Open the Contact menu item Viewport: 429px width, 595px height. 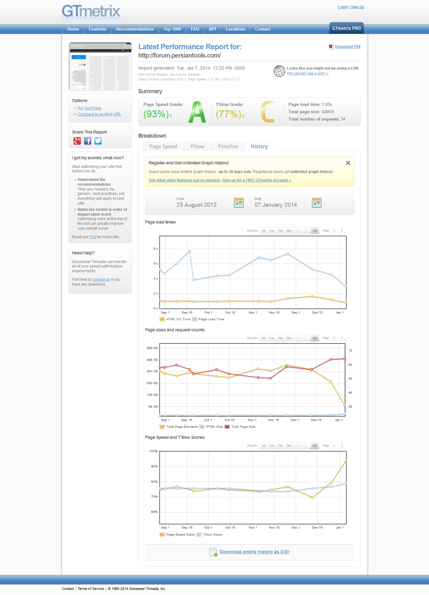click(x=263, y=29)
